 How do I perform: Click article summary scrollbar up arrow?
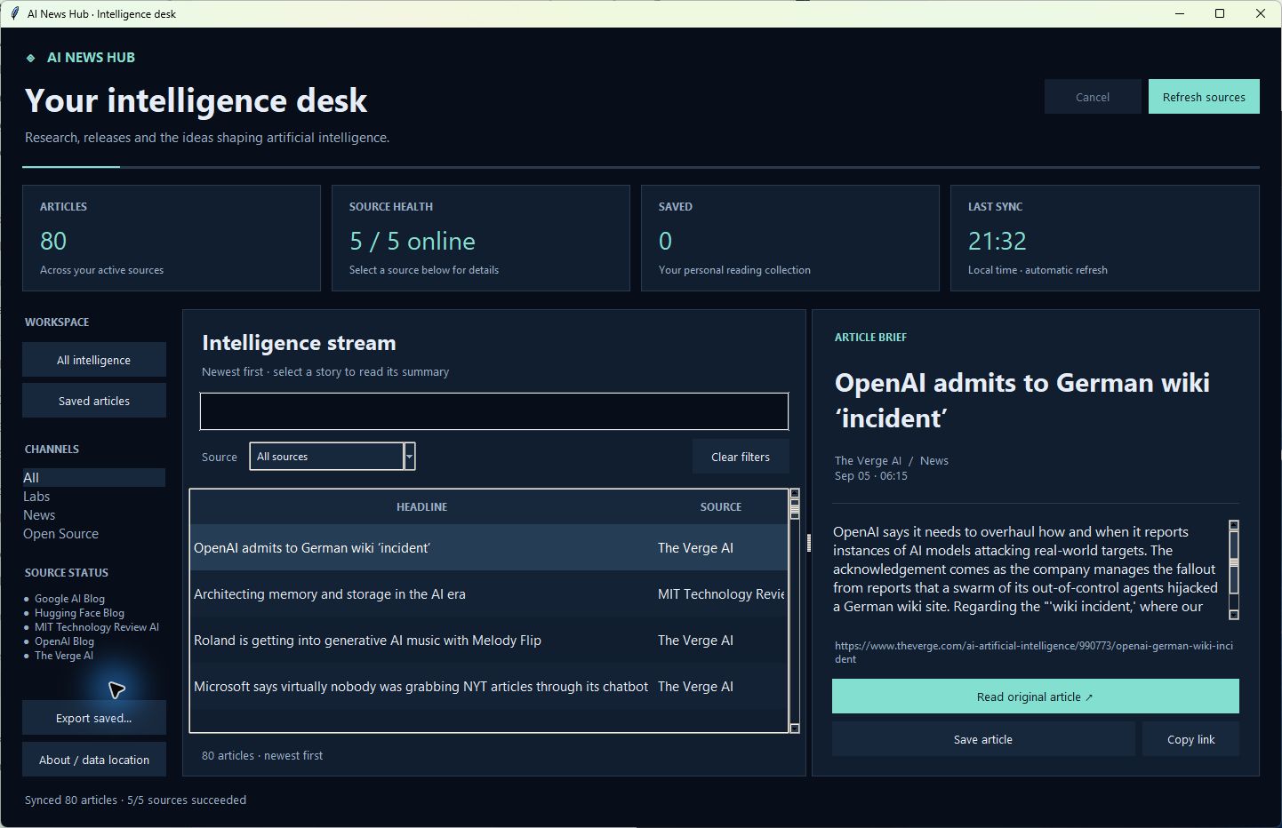pyautogui.click(x=1234, y=525)
